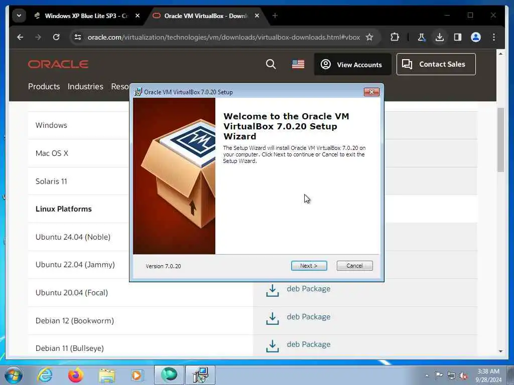
Task: Download deb Package for Debian 12
Action: click(x=309, y=317)
